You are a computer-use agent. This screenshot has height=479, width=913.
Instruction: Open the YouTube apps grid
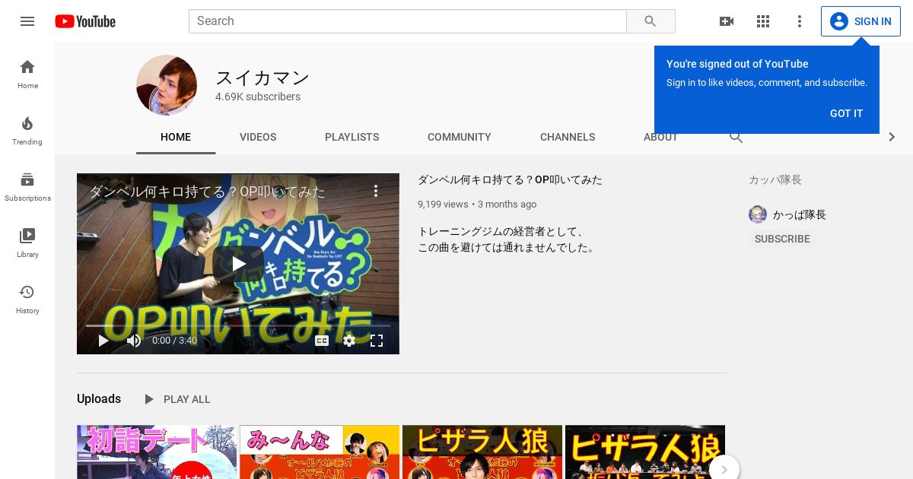[763, 21]
